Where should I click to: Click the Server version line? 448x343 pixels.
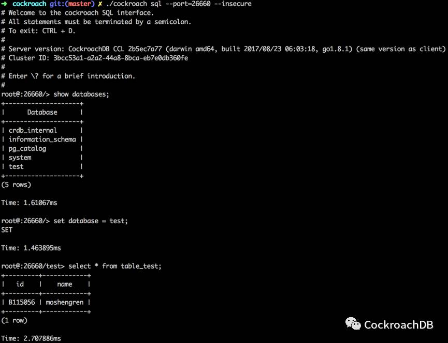click(x=223, y=49)
